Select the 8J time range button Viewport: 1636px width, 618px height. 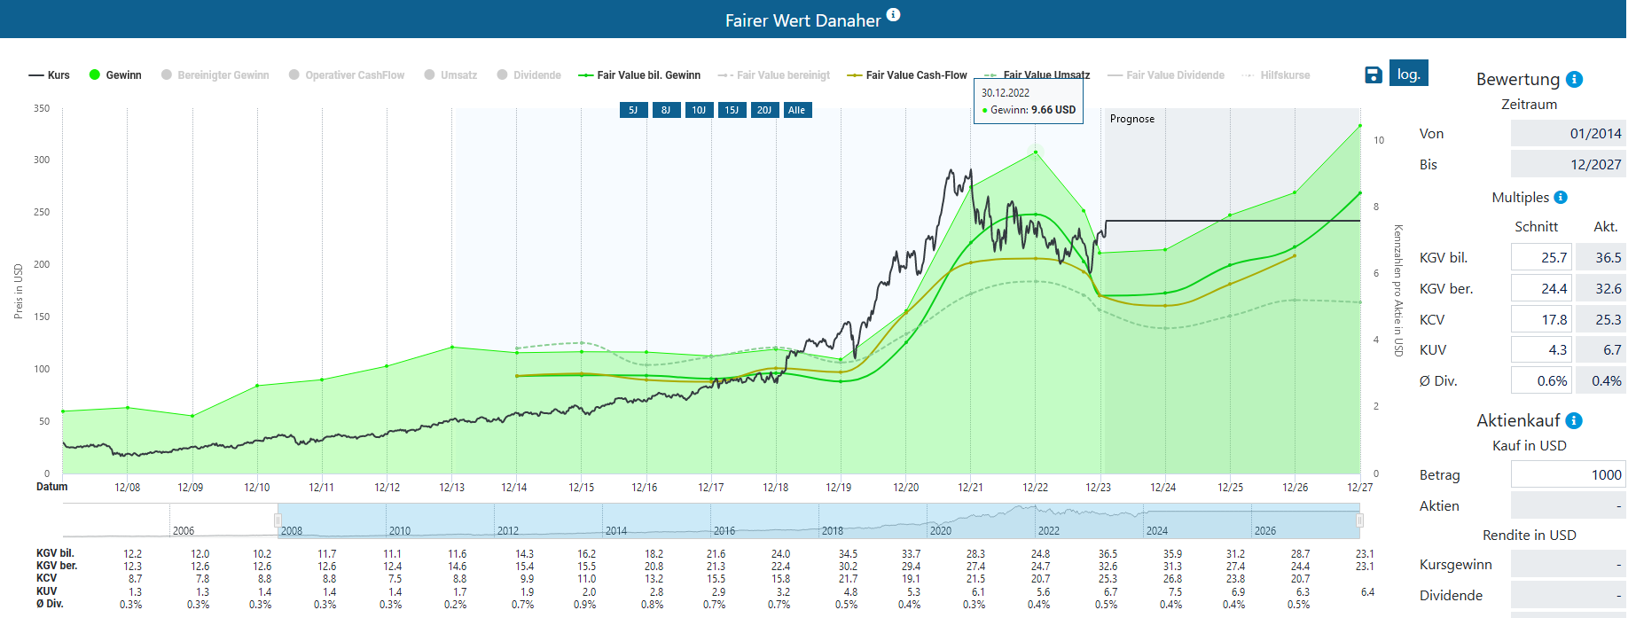click(x=666, y=110)
